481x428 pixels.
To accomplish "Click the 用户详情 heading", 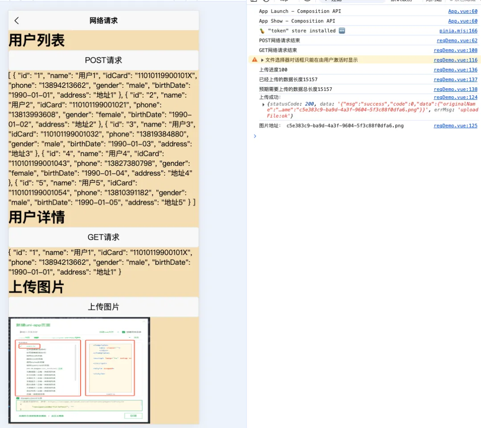I will (x=37, y=217).
